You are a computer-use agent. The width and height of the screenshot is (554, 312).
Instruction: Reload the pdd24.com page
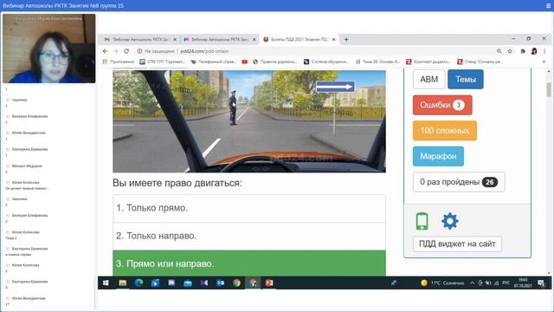pos(126,51)
